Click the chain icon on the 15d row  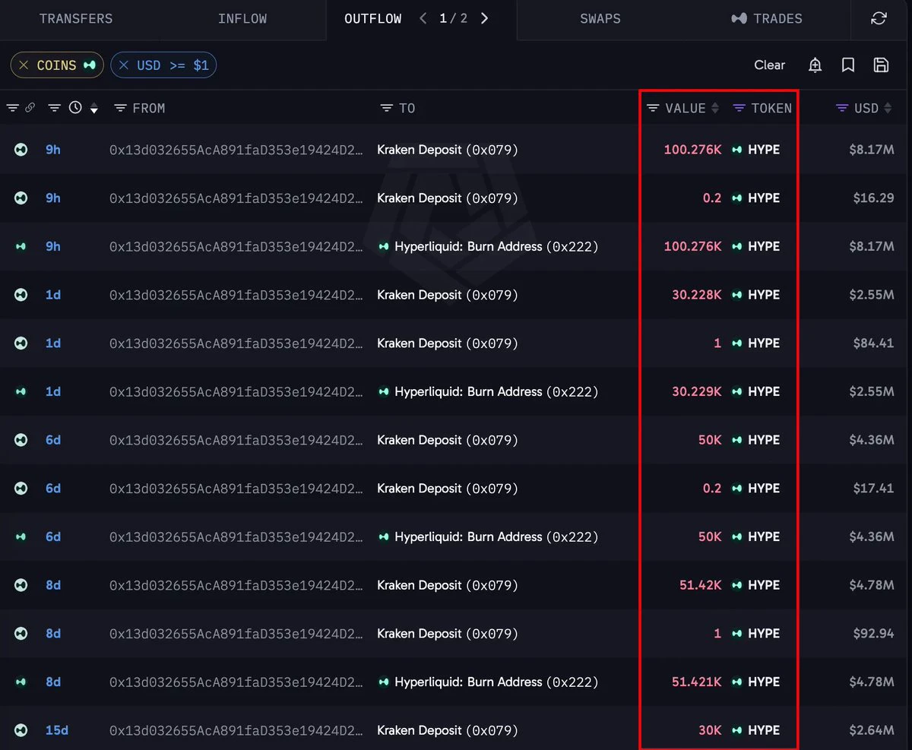tap(21, 731)
